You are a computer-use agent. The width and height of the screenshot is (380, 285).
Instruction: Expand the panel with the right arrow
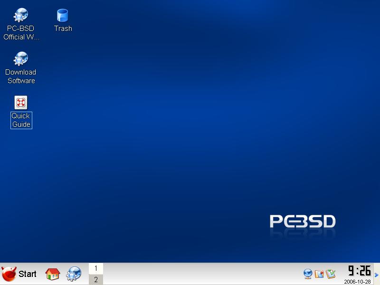(x=376, y=275)
